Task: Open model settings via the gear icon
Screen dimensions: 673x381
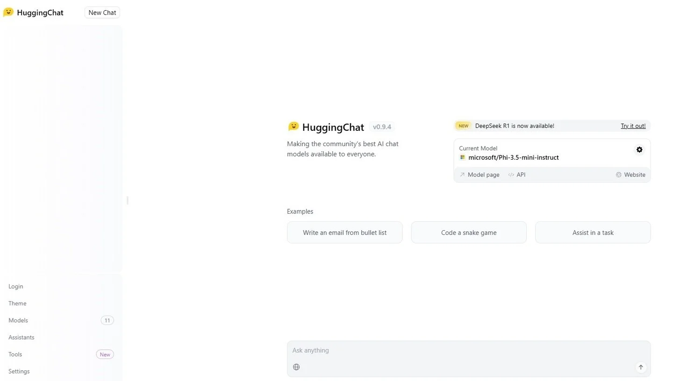Action: pyautogui.click(x=639, y=149)
